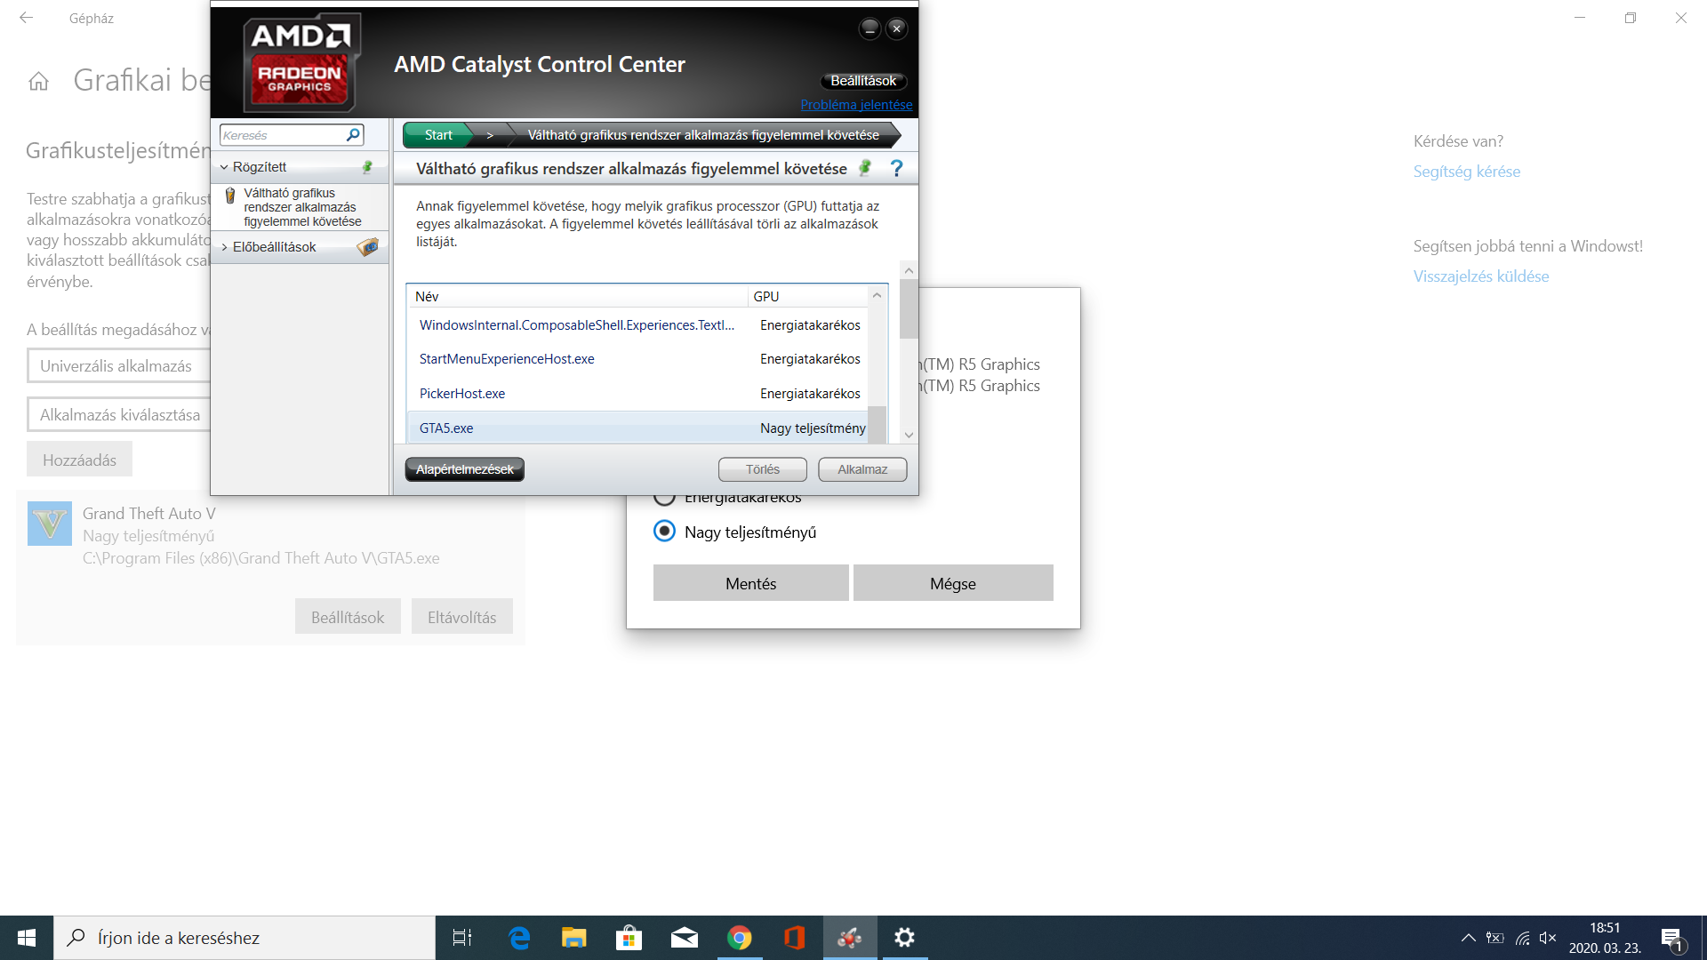Select the Nagy teljesítményű radio button
Screen dimensions: 1707x960
point(664,532)
